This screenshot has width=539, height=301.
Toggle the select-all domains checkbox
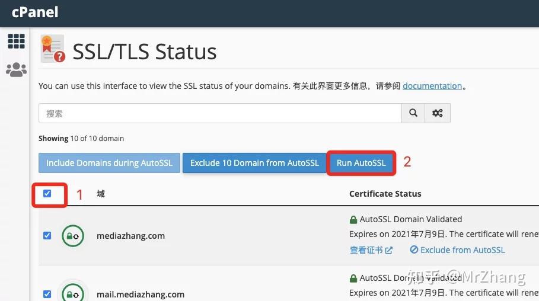(x=47, y=193)
